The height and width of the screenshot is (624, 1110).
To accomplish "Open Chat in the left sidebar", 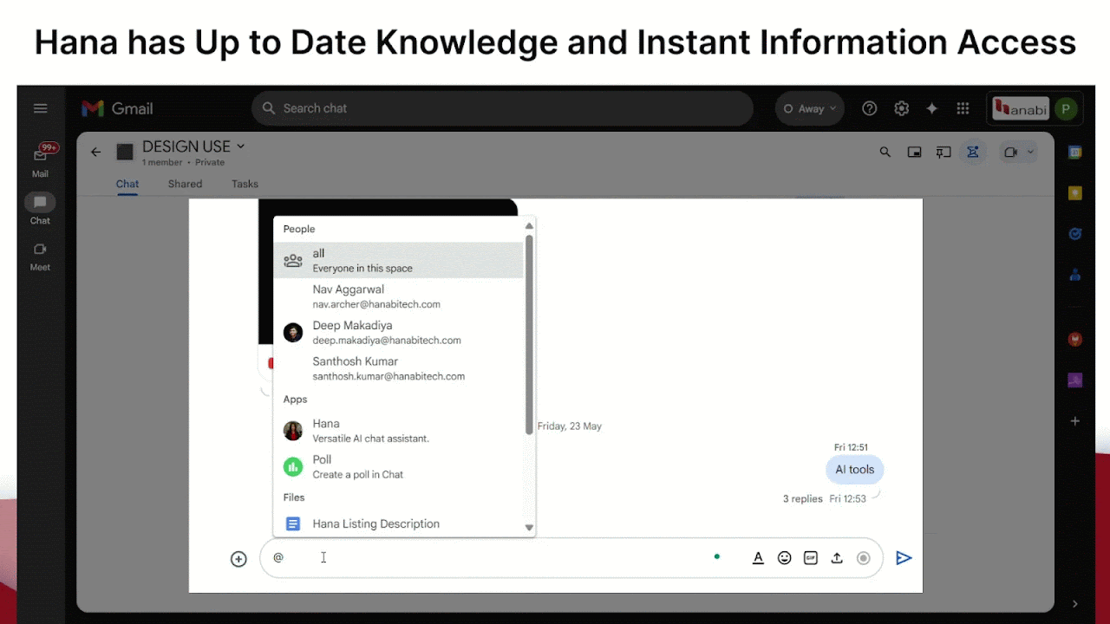I will 40,209.
